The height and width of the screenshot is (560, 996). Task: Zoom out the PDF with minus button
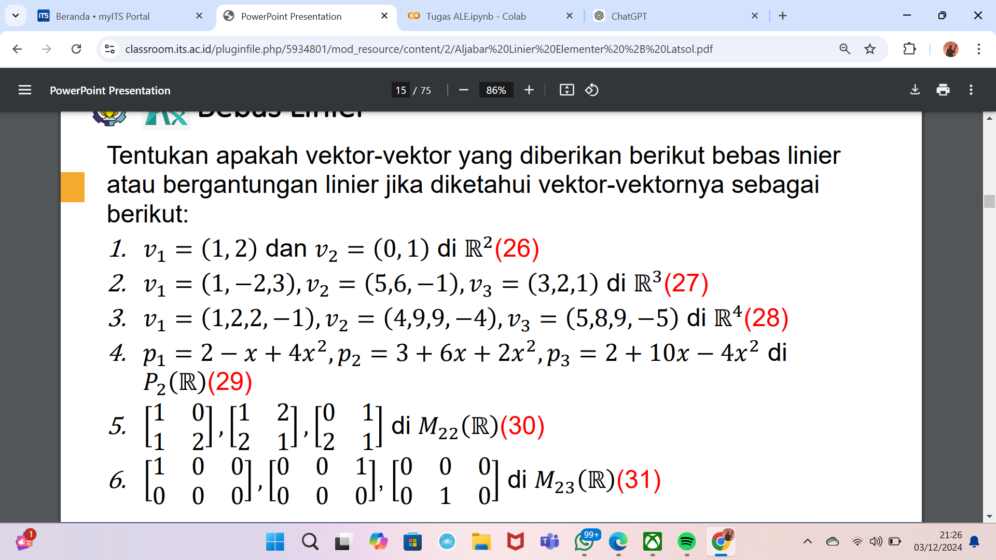tap(464, 90)
